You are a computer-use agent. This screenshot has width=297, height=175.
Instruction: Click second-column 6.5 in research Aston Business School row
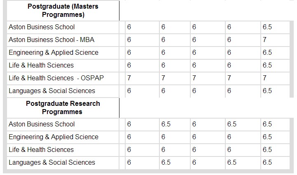click(166, 124)
